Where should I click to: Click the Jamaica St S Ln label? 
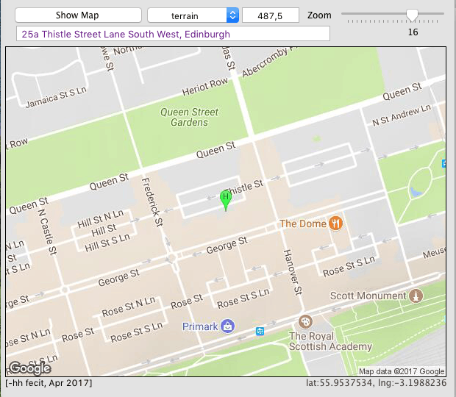tap(57, 98)
